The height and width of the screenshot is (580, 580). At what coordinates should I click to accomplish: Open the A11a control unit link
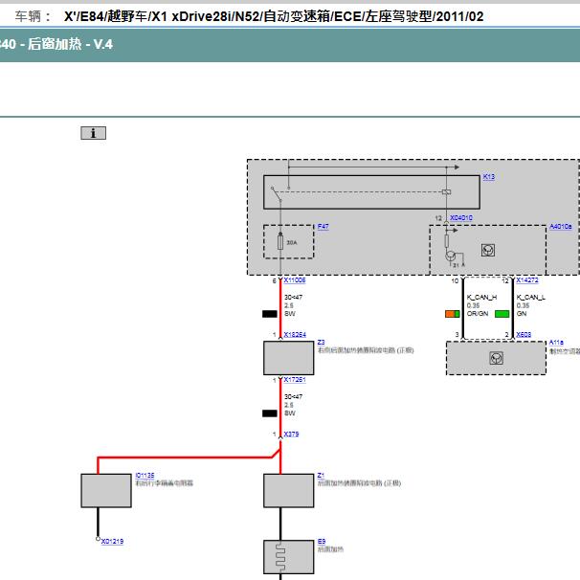pos(556,342)
